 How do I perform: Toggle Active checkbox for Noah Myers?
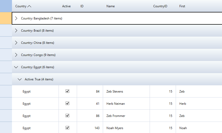(67, 128)
